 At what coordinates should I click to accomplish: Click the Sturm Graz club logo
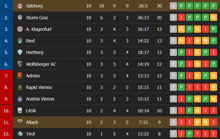[20, 18]
